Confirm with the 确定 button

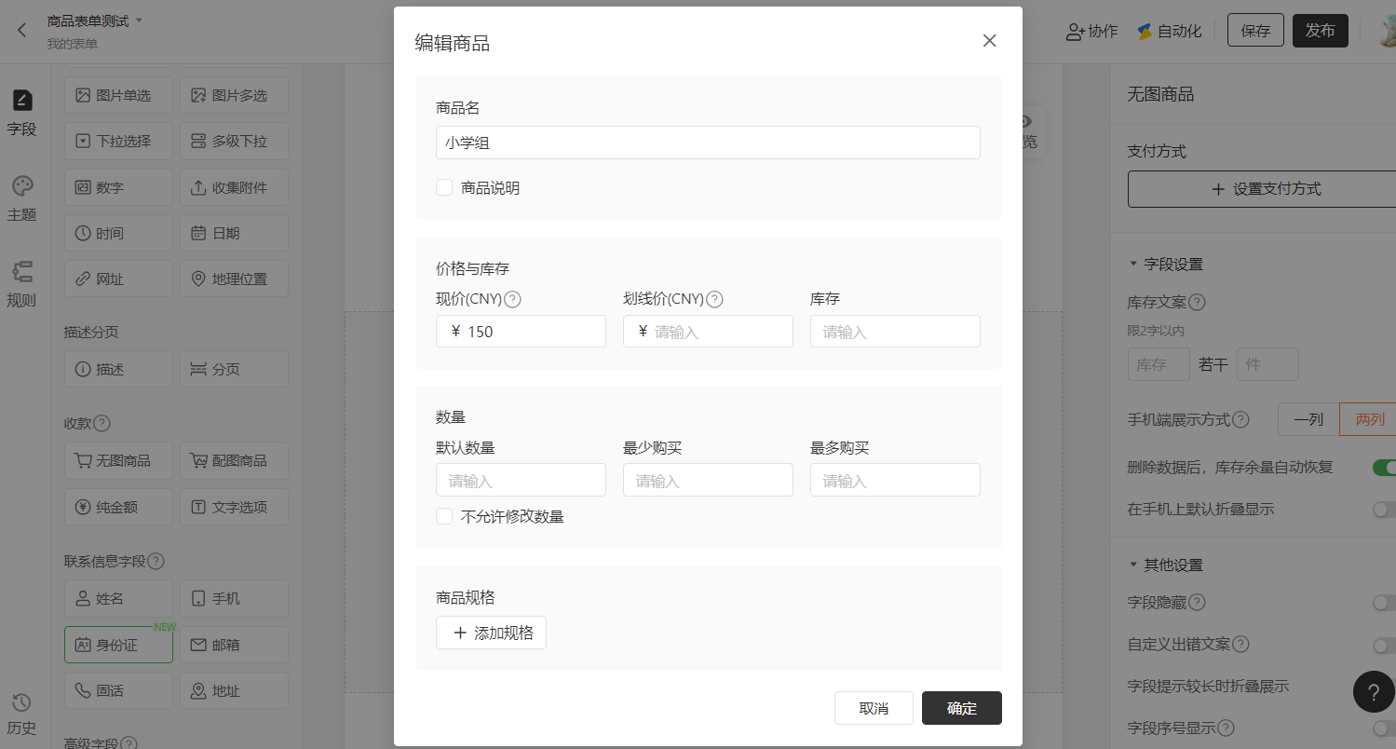click(962, 708)
